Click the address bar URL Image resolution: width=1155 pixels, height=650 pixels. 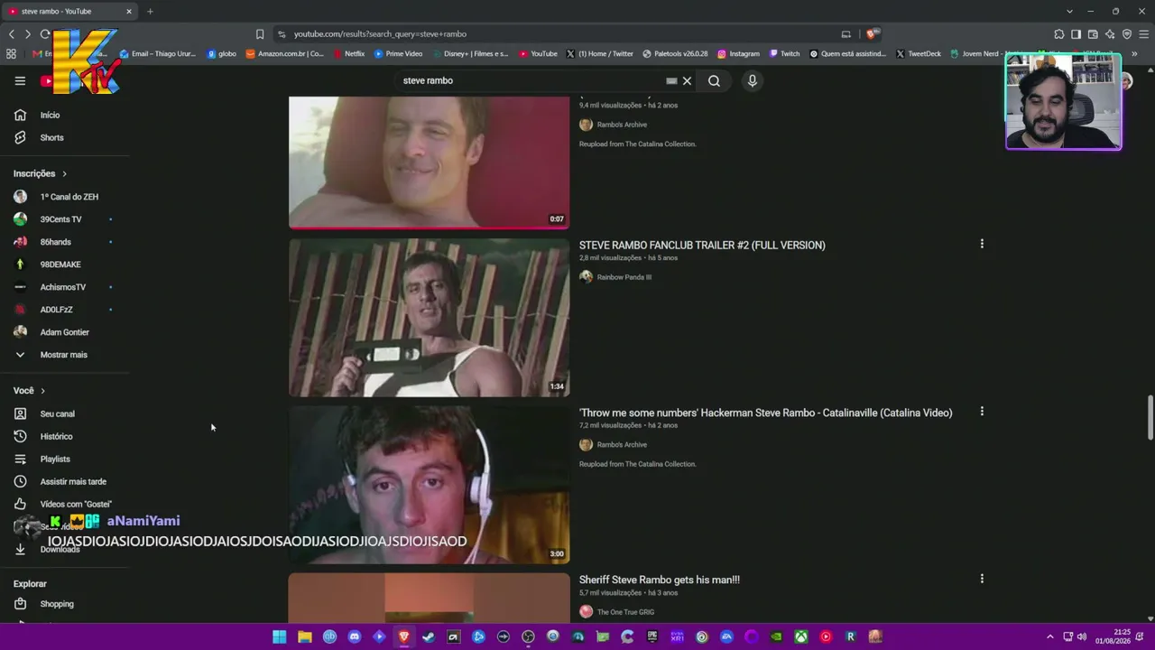click(380, 34)
